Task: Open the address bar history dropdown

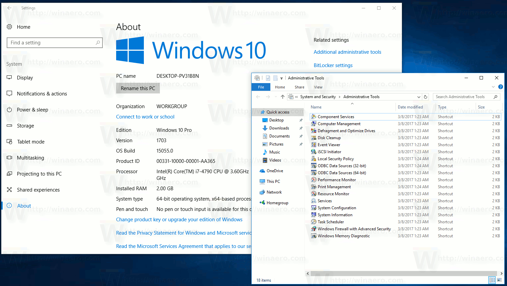Action: (x=419, y=97)
